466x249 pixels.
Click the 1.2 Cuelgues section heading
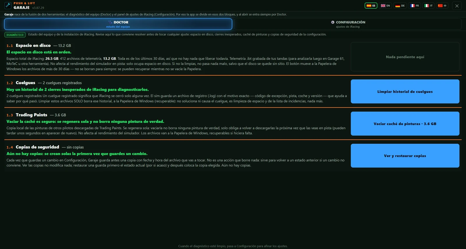tap(21, 83)
